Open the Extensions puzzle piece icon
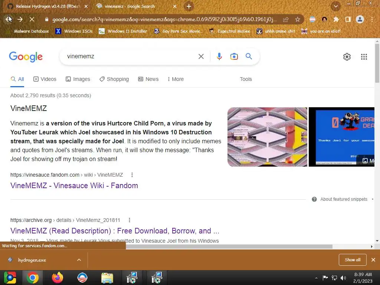 click(x=336, y=19)
